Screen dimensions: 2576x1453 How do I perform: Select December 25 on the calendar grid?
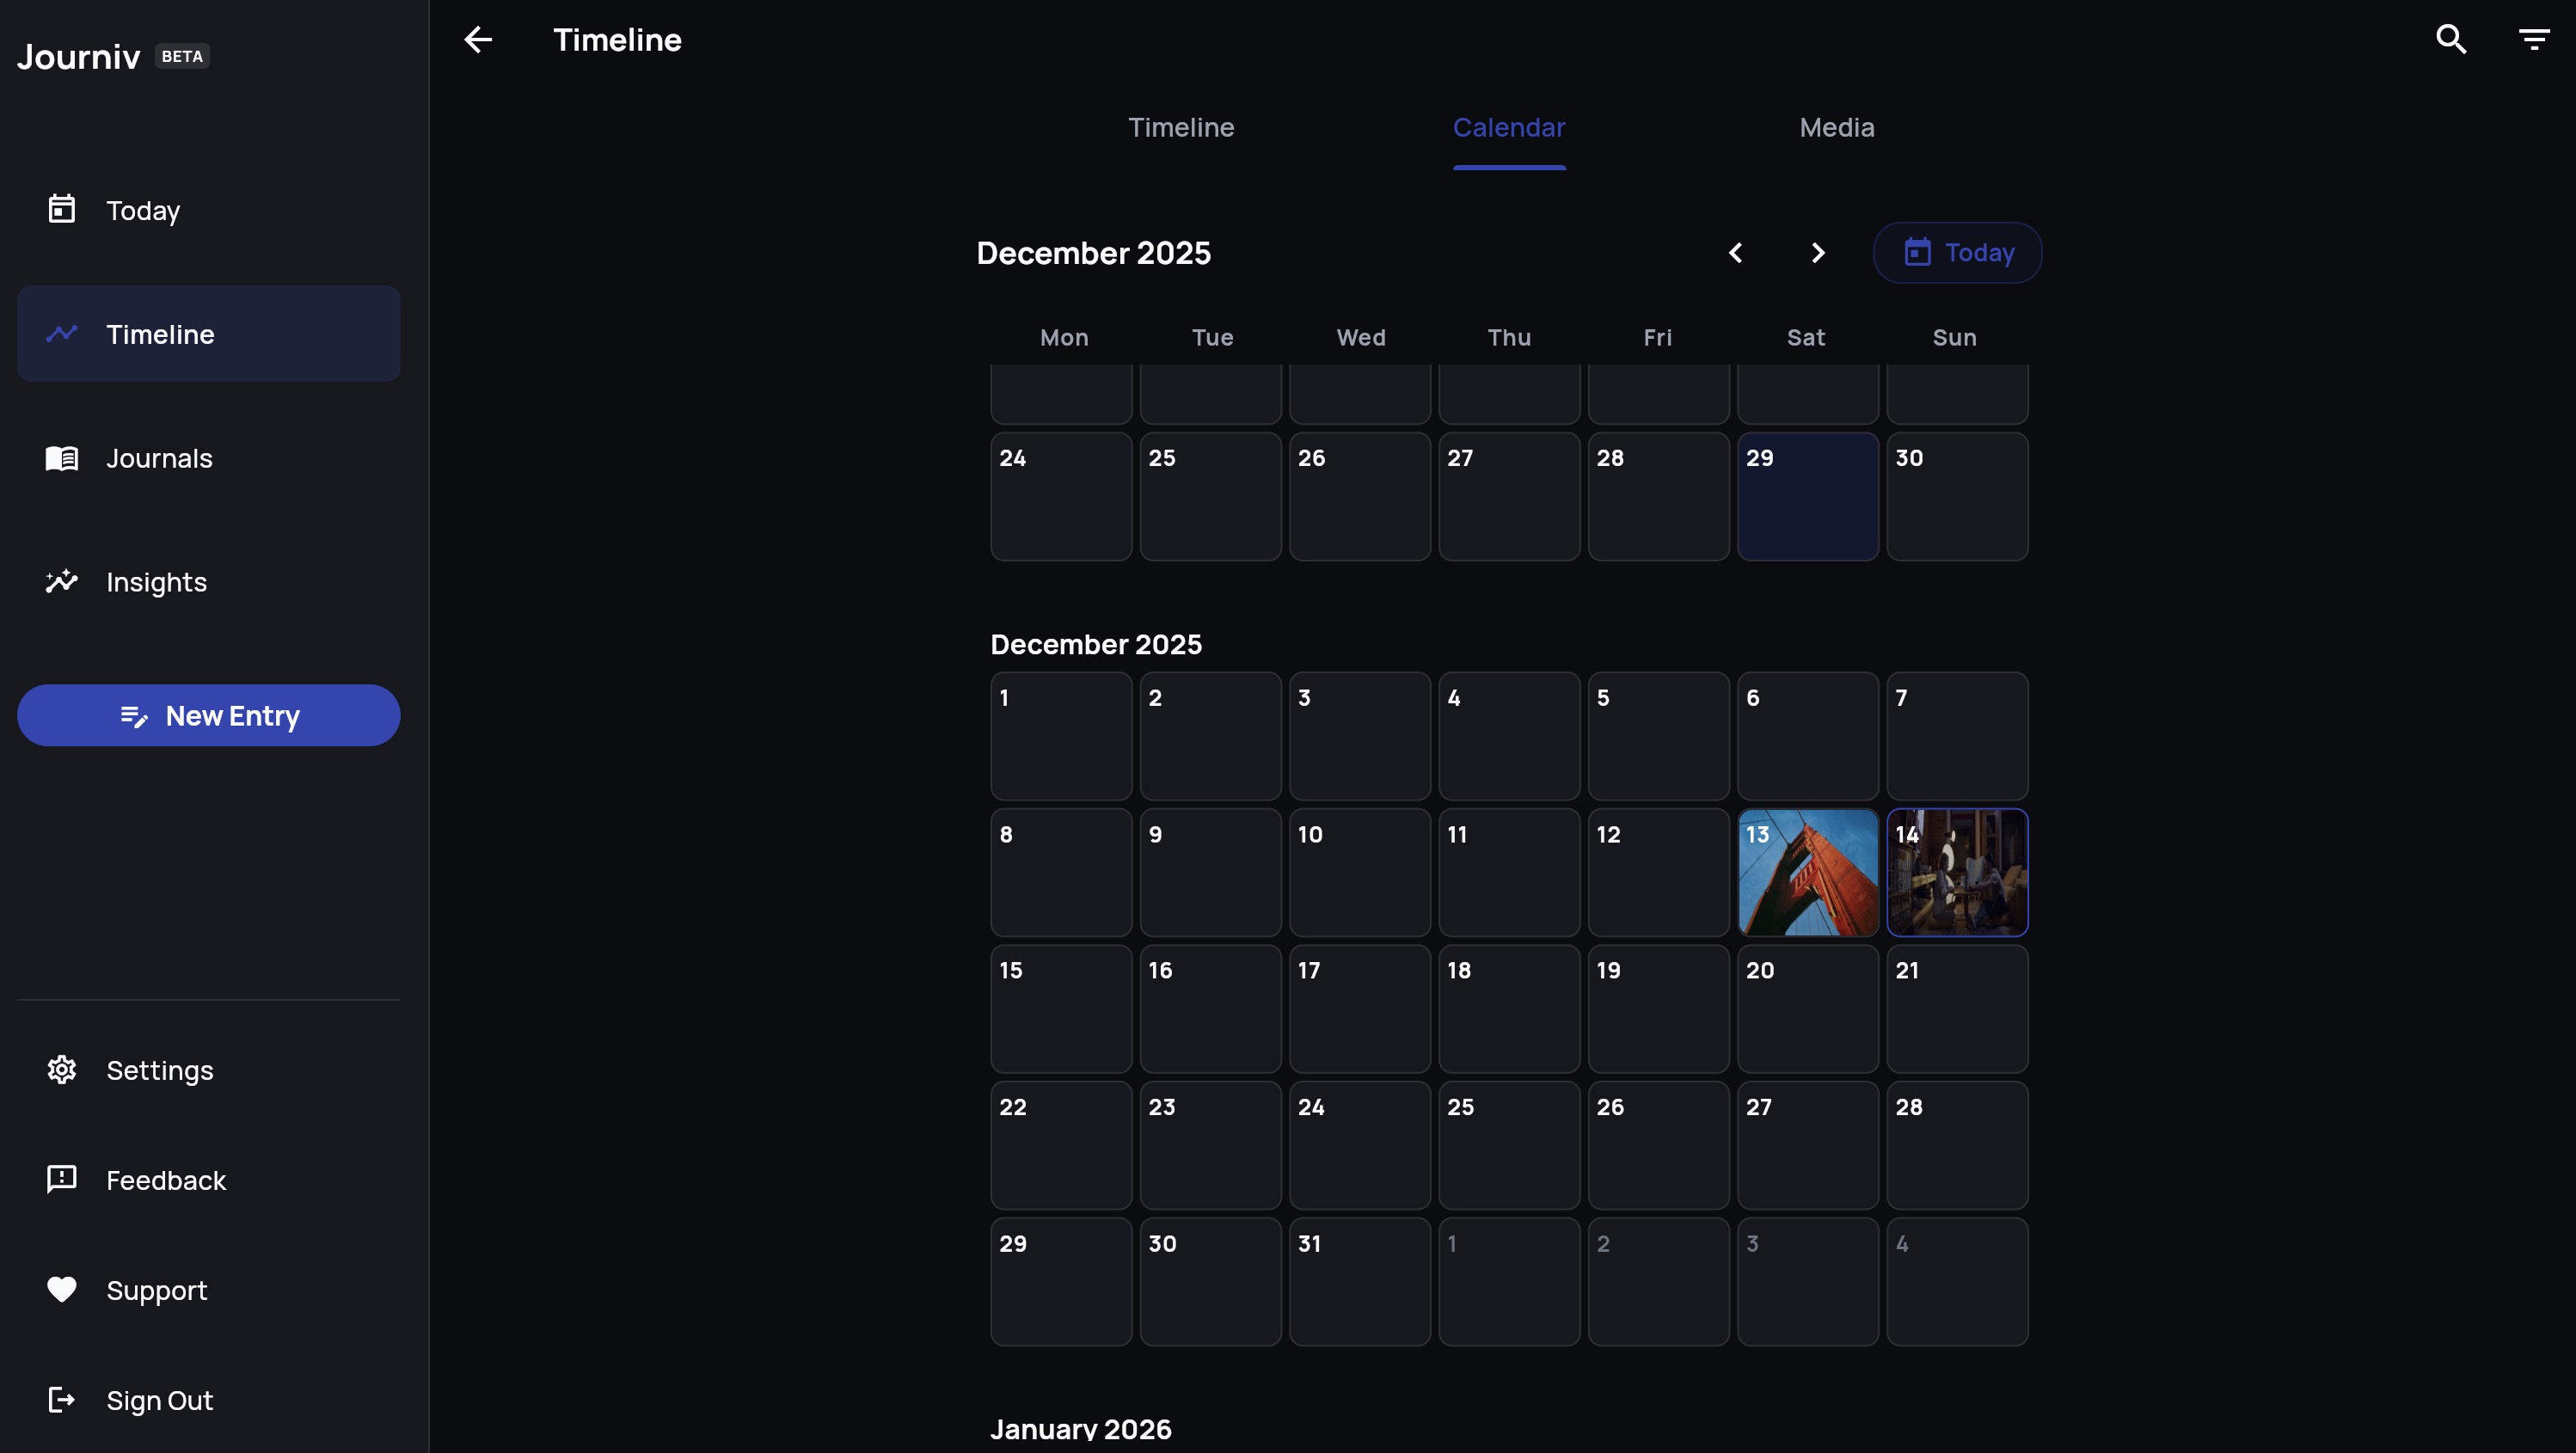(x=1509, y=1145)
